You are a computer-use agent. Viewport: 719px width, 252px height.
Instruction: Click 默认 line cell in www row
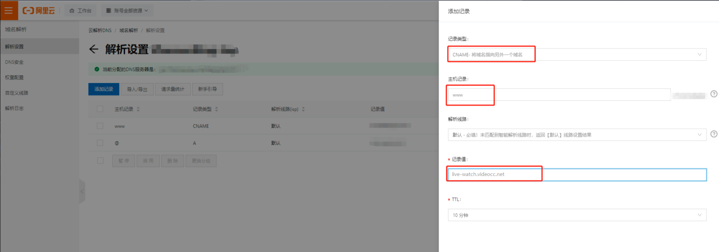(x=276, y=126)
